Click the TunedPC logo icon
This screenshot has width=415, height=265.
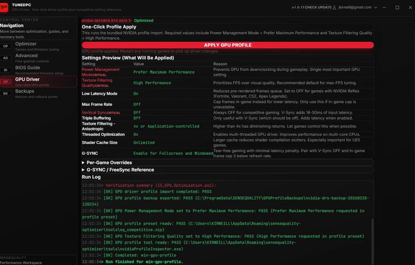4,7
